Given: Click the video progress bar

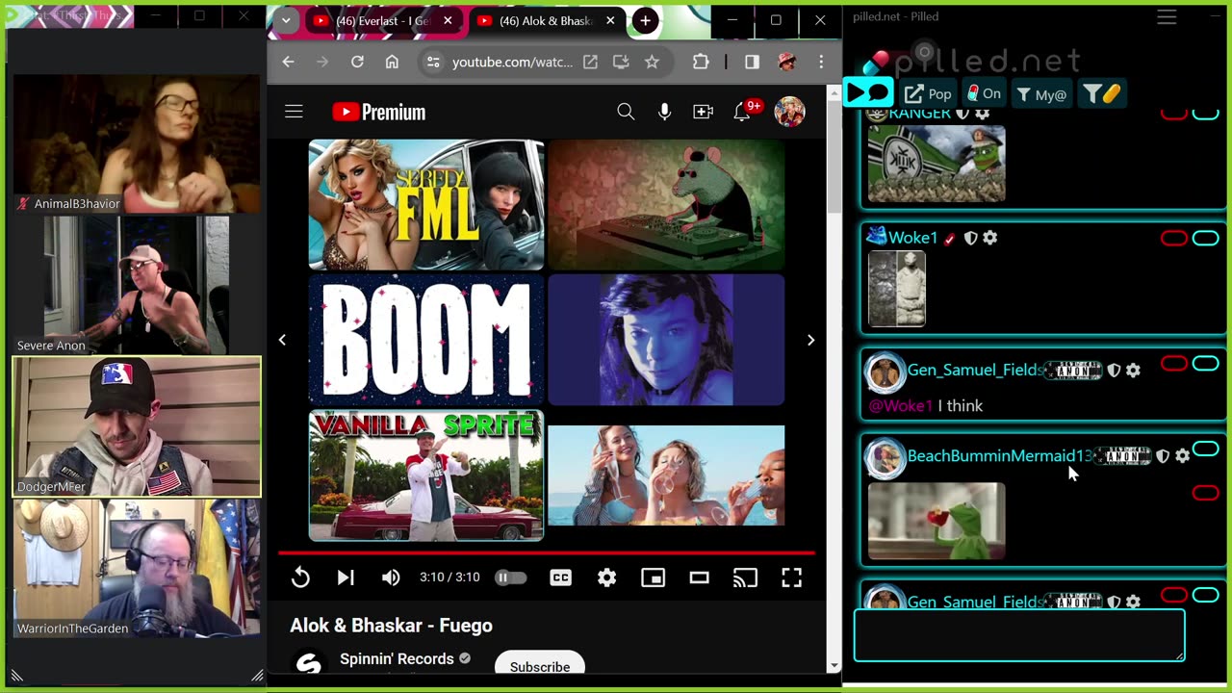Looking at the screenshot, I should pyautogui.click(x=547, y=553).
